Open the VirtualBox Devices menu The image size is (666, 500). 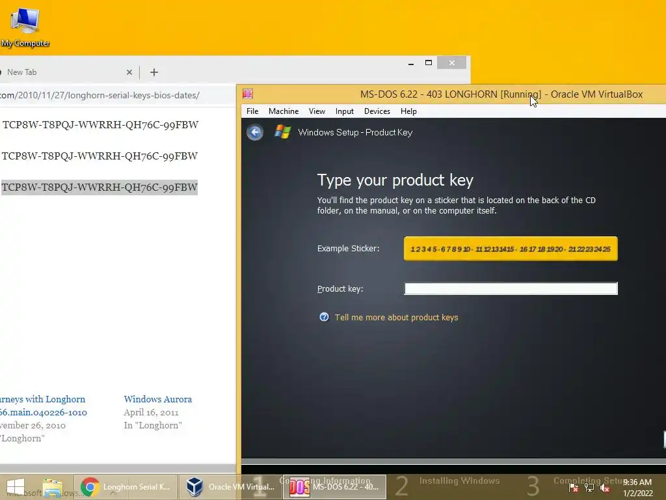point(377,111)
